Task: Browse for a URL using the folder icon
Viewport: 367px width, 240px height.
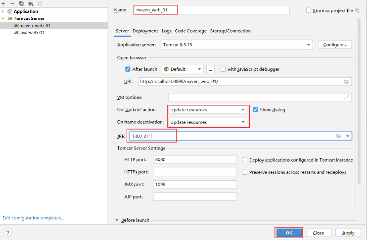Action: (347, 82)
